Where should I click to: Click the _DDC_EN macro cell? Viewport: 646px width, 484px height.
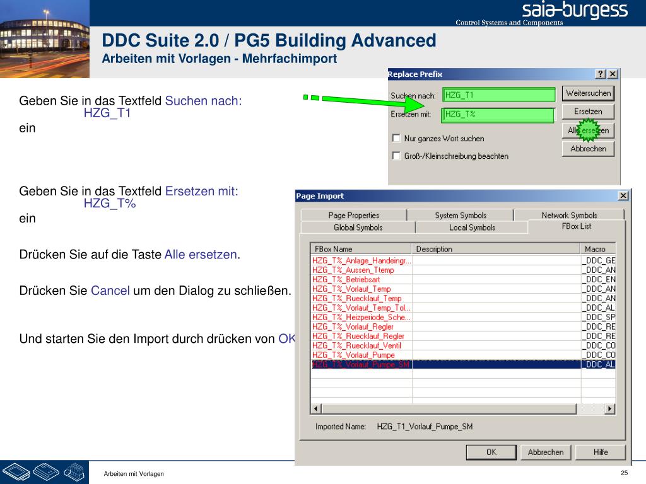pos(599,279)
